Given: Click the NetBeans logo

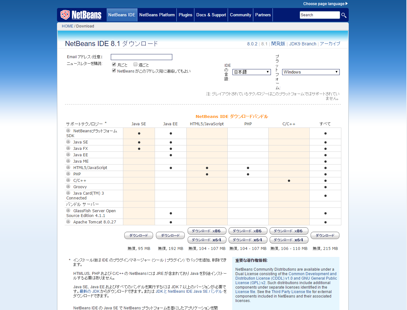Looking at the screenshot, I should point(81,15).
